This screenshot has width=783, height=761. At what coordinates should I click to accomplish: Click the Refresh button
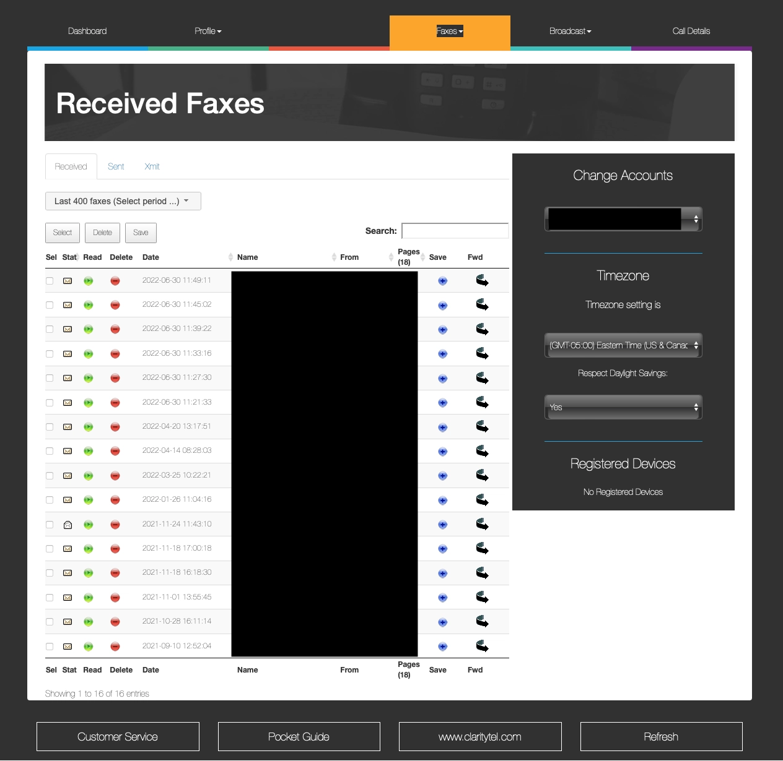point(662,737)
